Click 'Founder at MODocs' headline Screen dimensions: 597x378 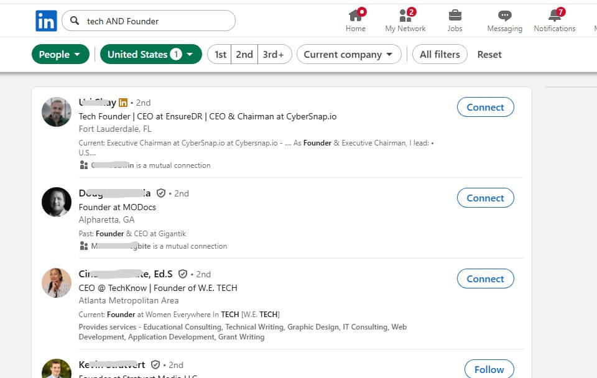(118, 207)
